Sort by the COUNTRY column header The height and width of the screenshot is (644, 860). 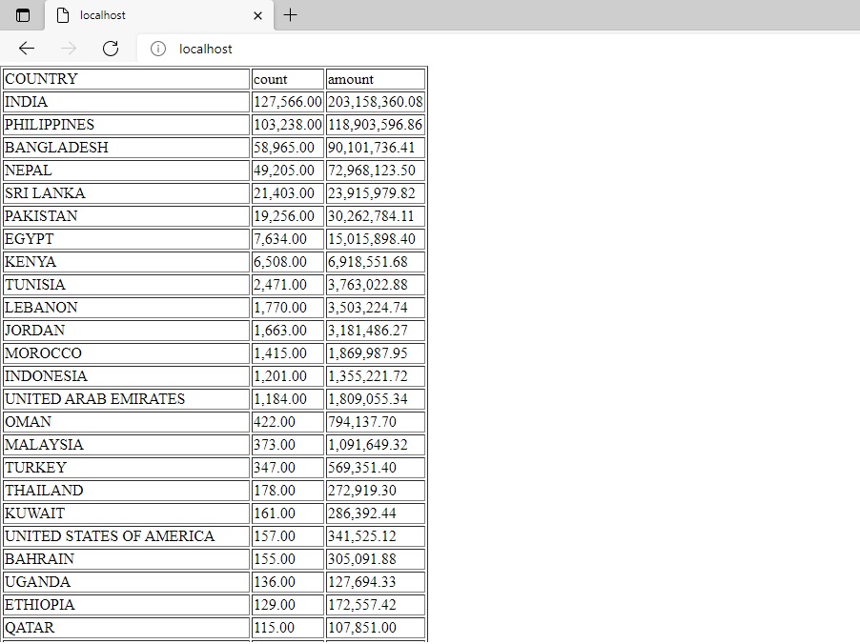[41, 79]
